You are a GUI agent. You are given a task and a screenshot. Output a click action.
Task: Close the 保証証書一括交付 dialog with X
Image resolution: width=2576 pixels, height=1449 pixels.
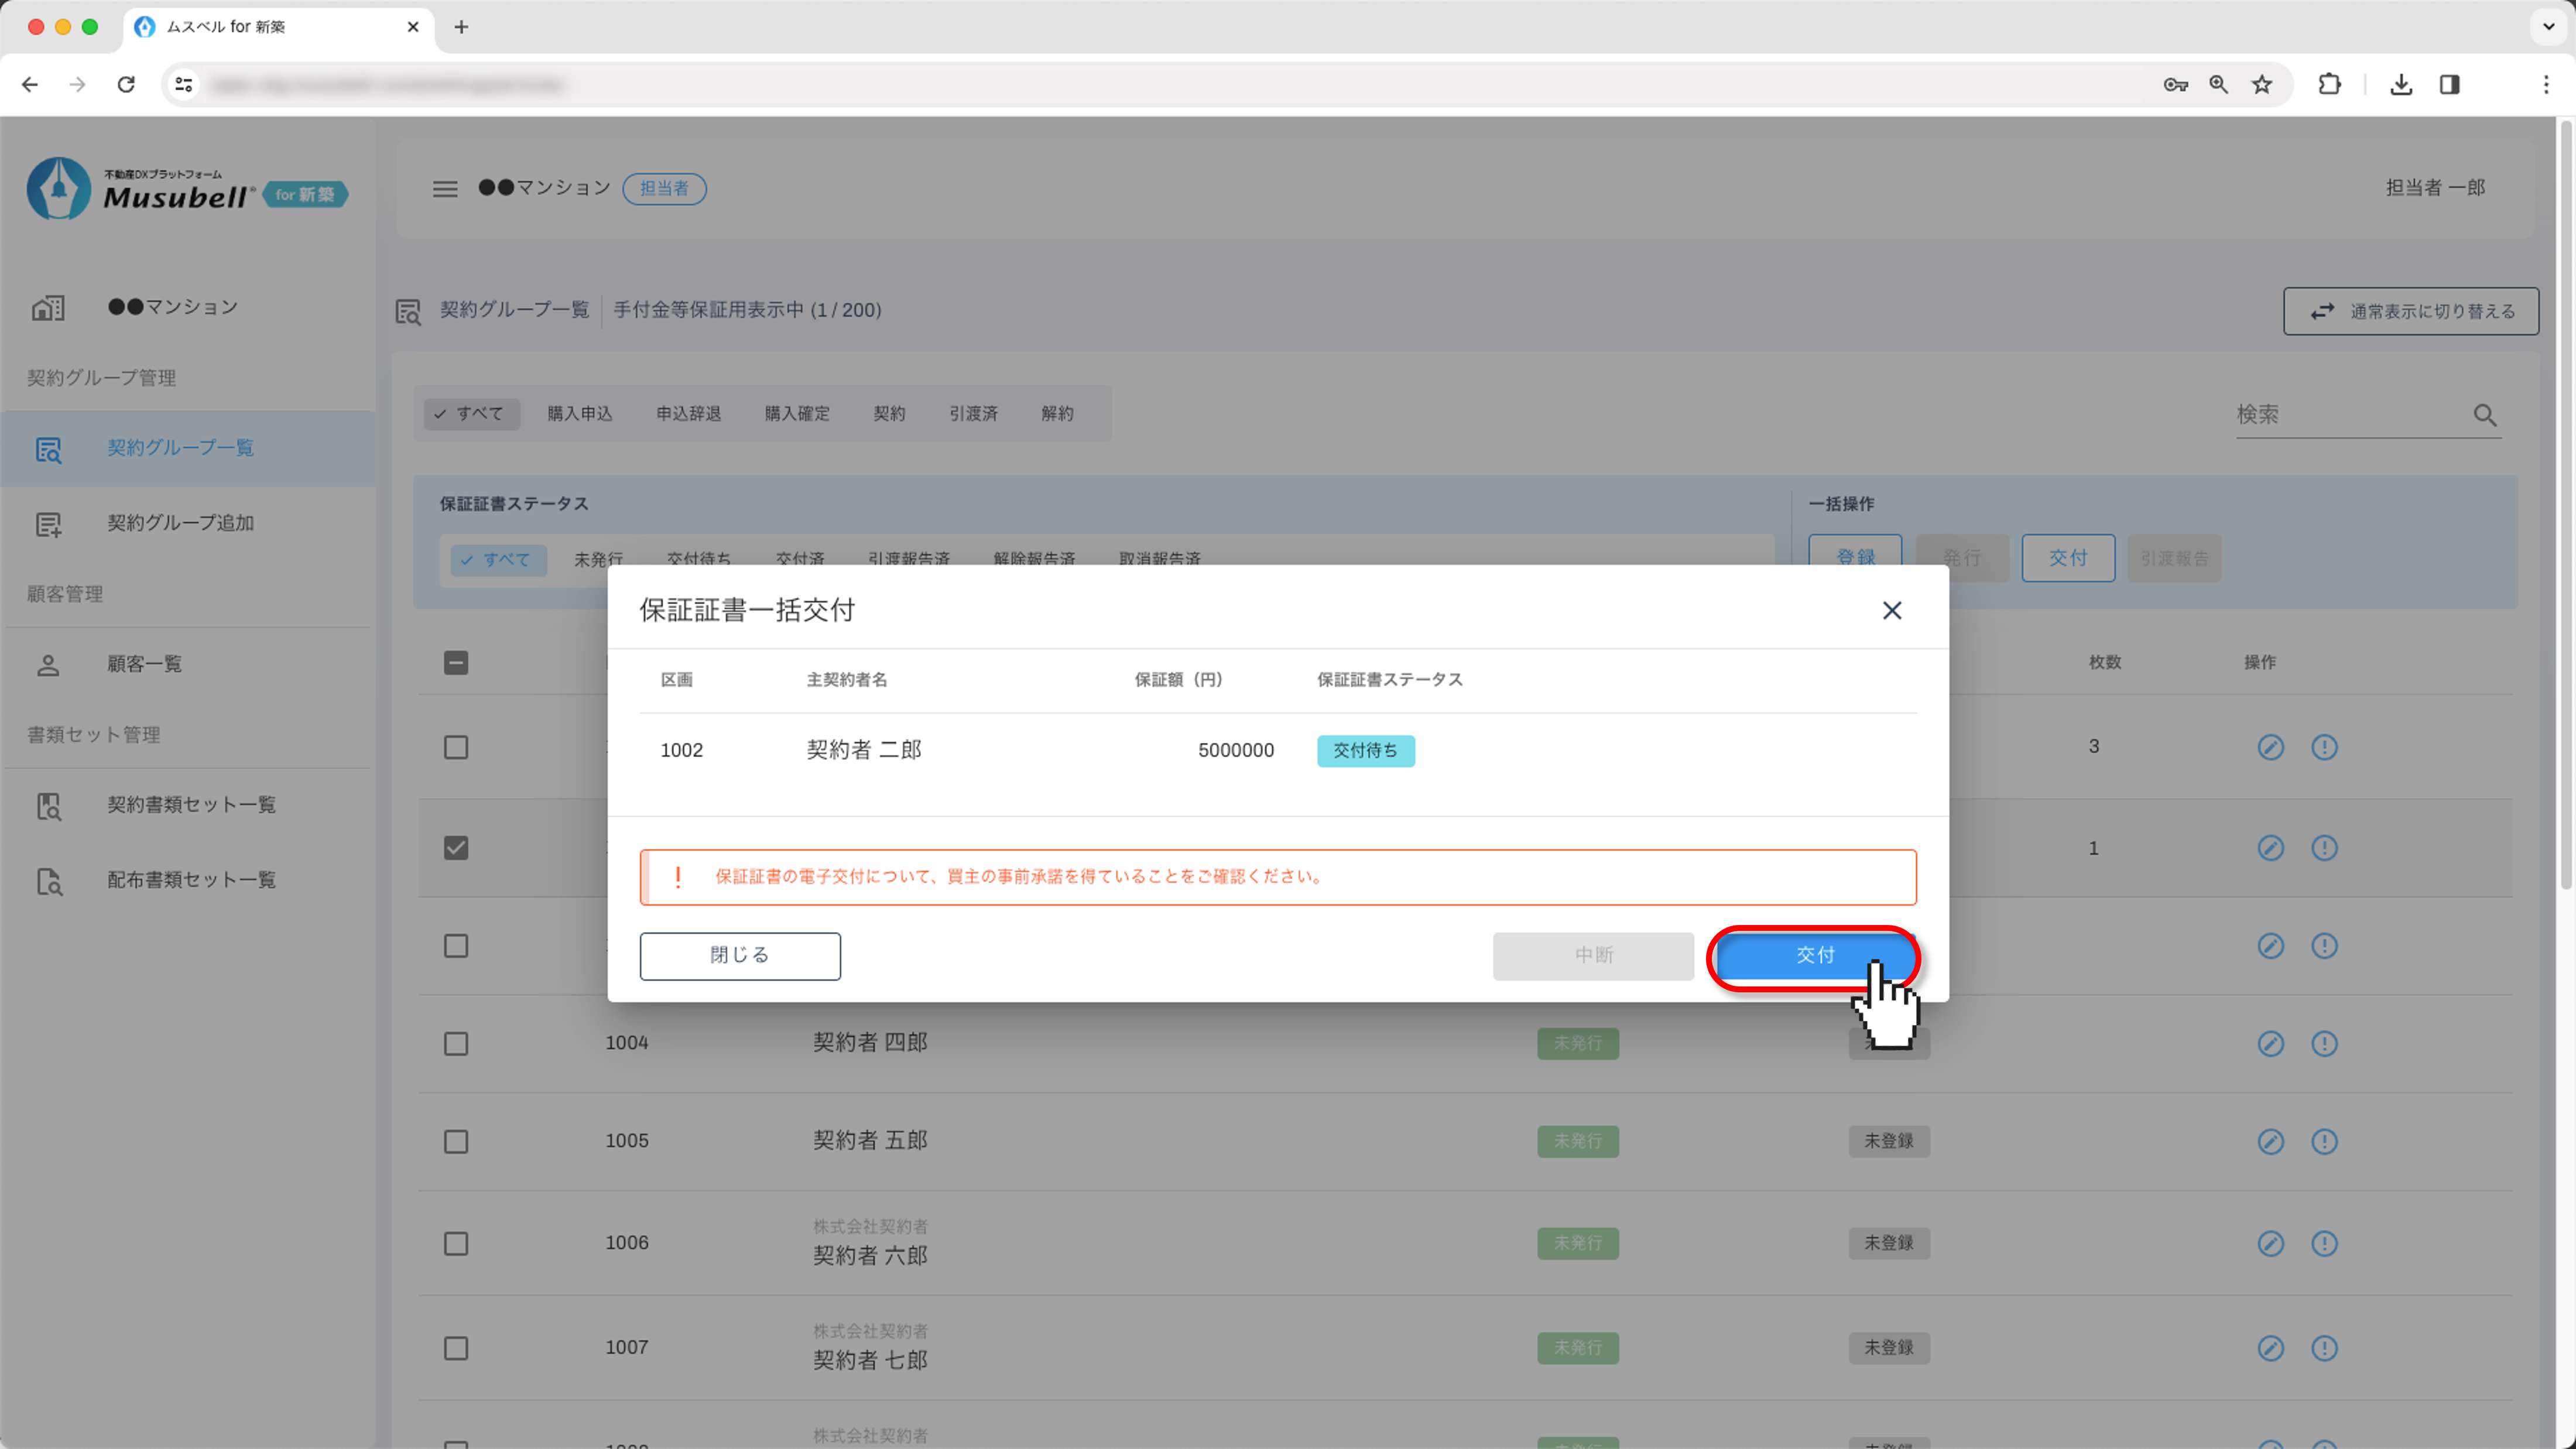pyautogui.click(x=1891, y=610)
